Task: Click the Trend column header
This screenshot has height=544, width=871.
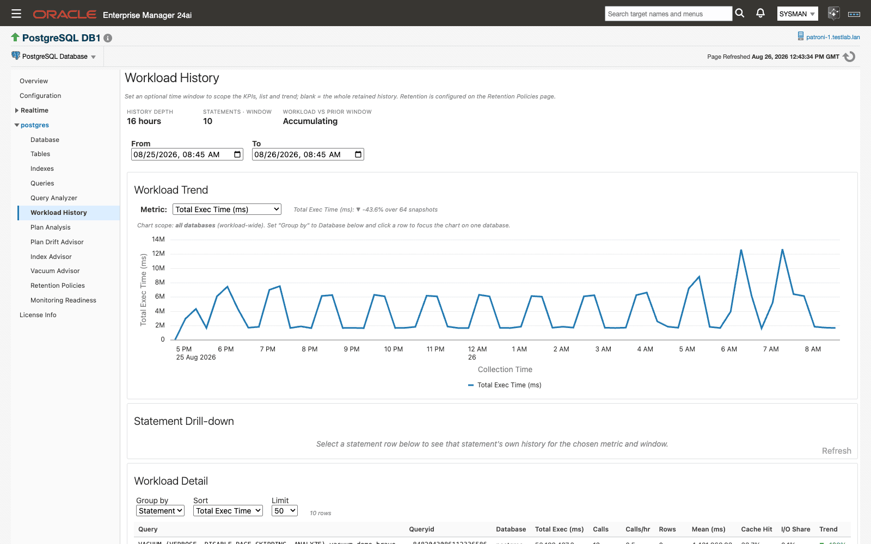Action: pos(828,529)
